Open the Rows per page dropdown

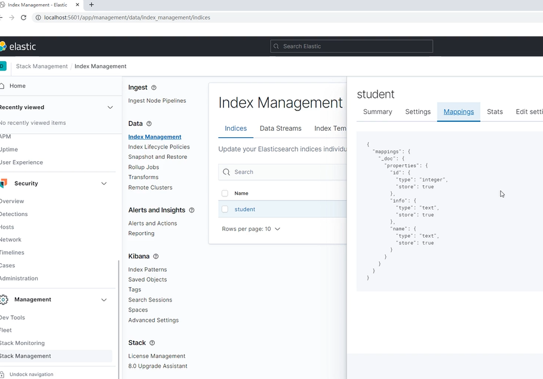[x=251, y=229]
